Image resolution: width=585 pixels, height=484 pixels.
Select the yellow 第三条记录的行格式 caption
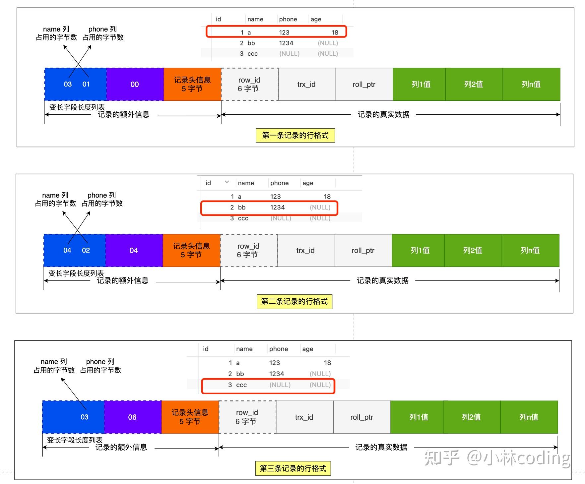[293, 468]
